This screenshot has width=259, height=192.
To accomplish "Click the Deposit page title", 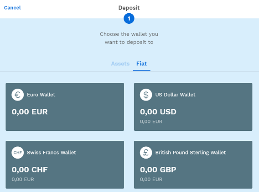I will pos(129,8).
